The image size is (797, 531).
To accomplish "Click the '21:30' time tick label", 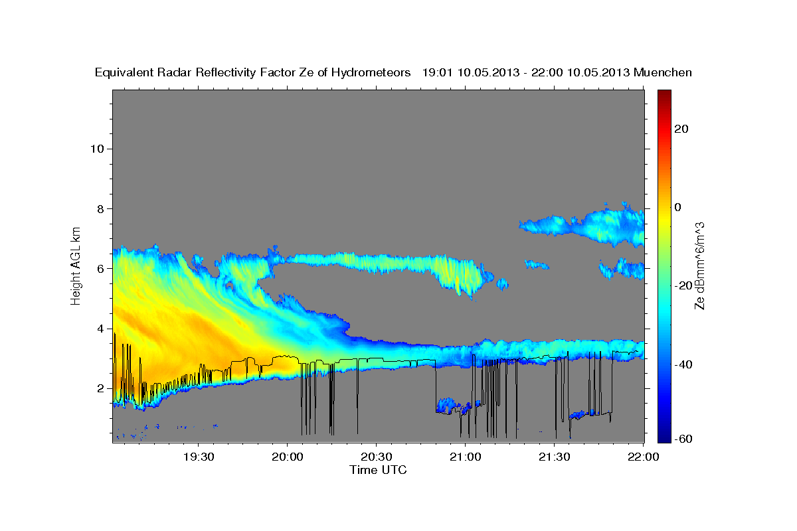I will click(x=555, y=457).
